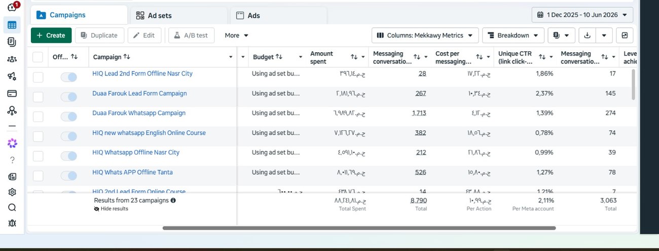This screenshot has width=659, height=251.
Task: Open Ads reporting icon in the sidebar
Action: pyautogui.click(x=12, y=42)
